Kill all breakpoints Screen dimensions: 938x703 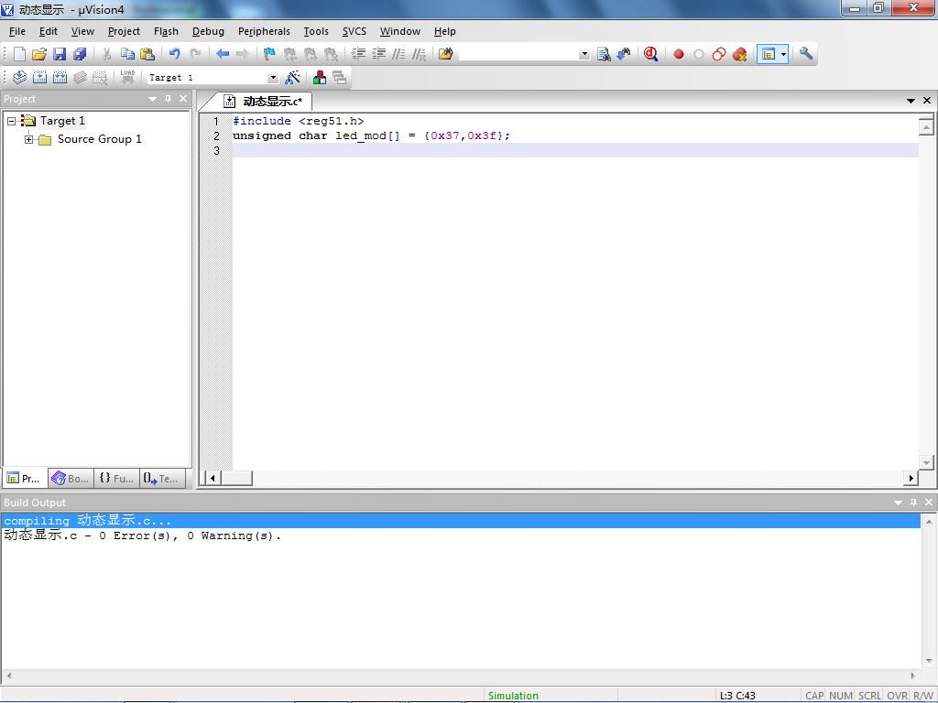[739, 54]
